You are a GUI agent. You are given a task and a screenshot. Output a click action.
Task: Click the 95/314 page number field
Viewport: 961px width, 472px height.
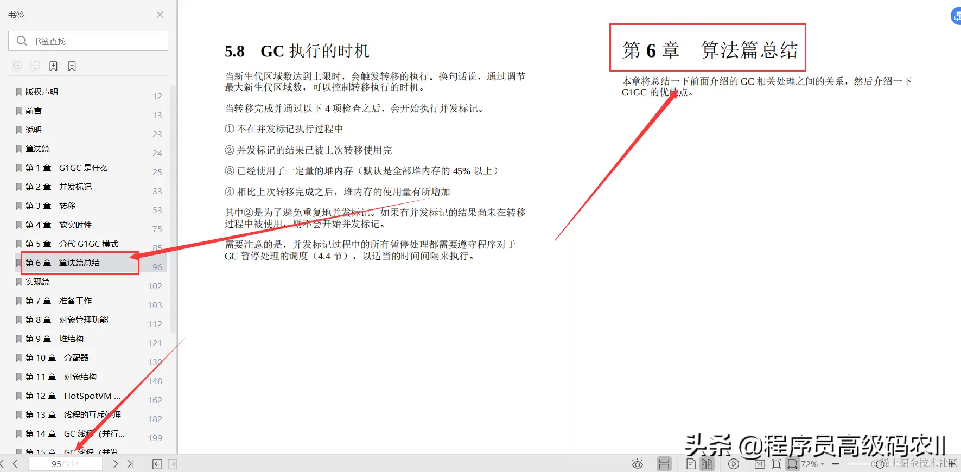(65, 464)
